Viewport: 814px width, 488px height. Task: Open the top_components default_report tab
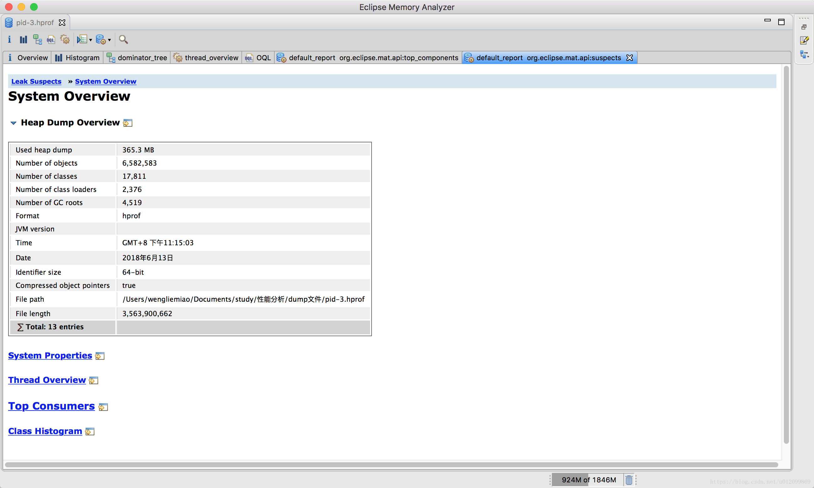[367, 57]
